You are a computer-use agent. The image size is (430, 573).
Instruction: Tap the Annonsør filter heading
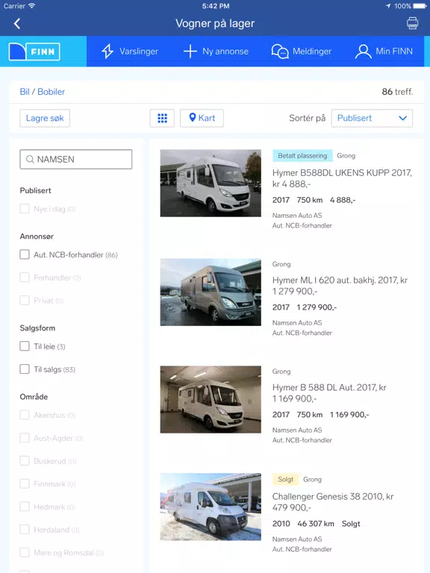click(x=37, y=237)
